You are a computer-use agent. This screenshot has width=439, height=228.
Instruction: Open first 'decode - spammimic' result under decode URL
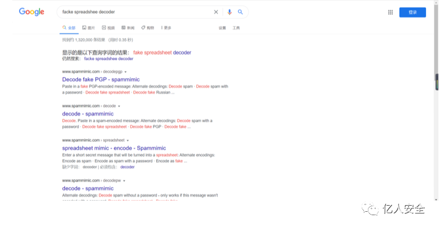pos(87,114)
